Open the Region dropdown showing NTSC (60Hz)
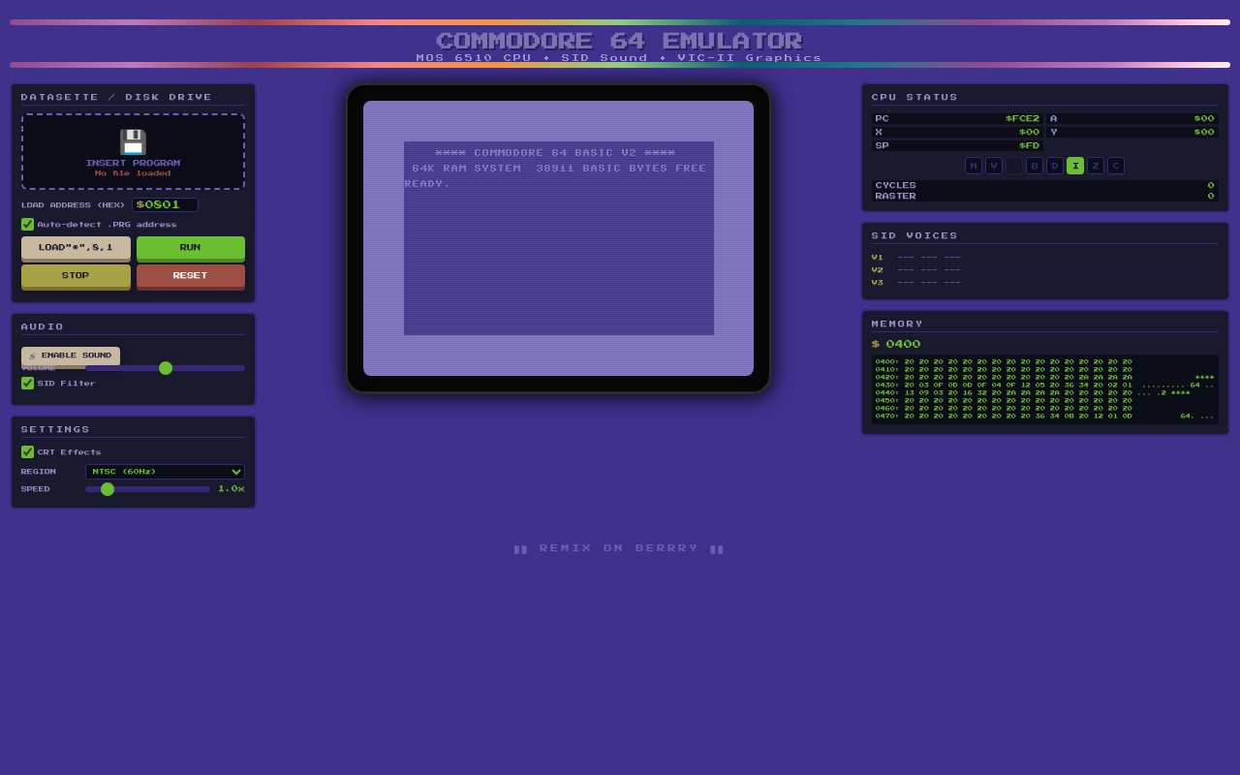The image size is (1240, 775). tap(165, 471)
